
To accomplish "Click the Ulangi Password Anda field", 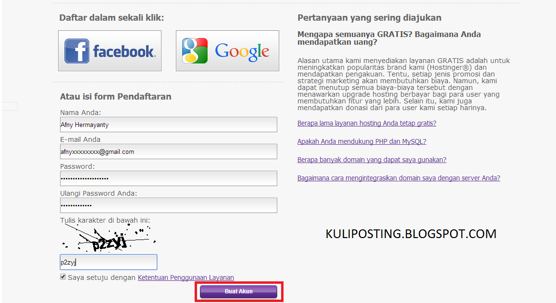I will click(168, 205).
